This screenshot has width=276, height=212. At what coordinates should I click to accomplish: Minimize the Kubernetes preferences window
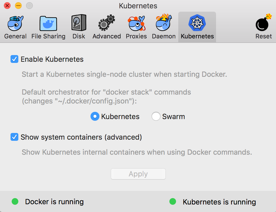click(x=18, y=6)
